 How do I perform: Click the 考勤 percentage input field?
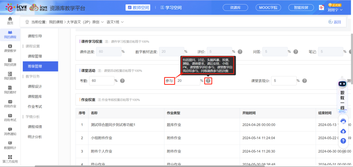101,81
